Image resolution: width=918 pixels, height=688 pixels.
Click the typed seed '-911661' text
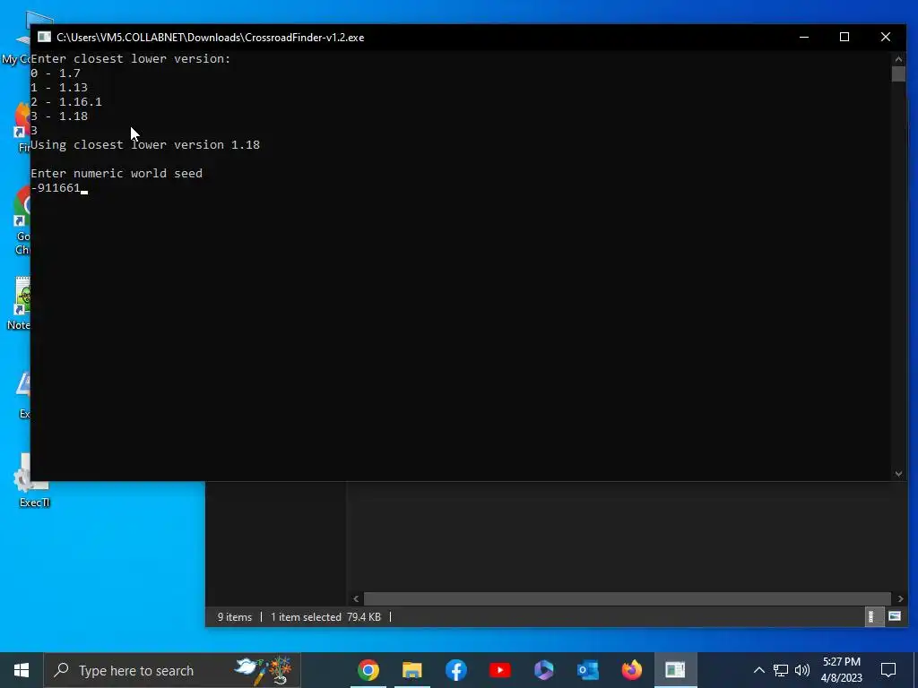pyautogui.click(x=55, y=188)
